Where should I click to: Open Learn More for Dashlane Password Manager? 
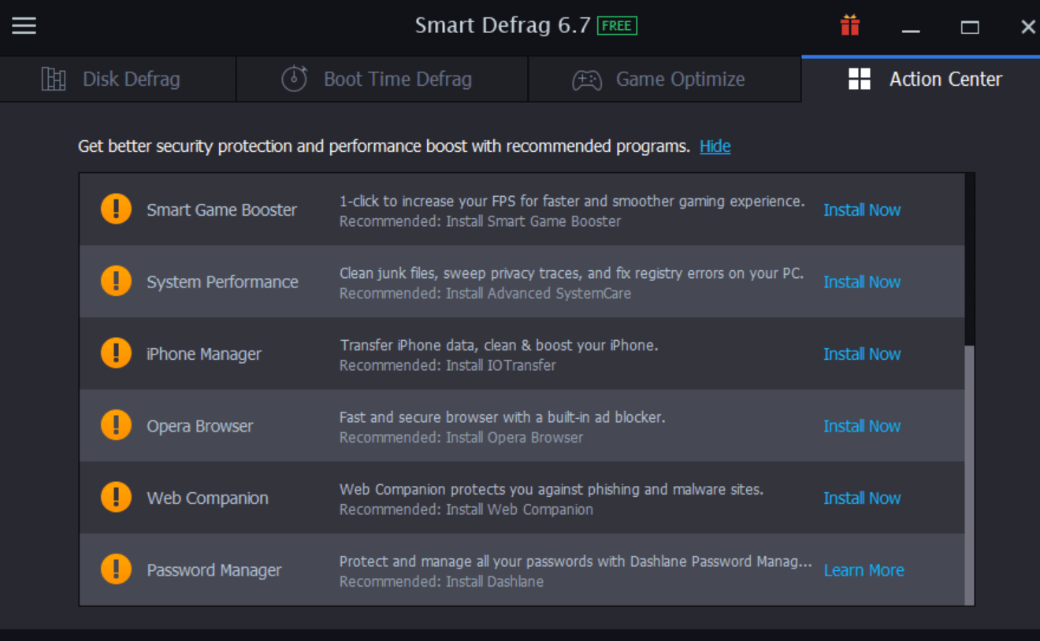tap(864, 569)
